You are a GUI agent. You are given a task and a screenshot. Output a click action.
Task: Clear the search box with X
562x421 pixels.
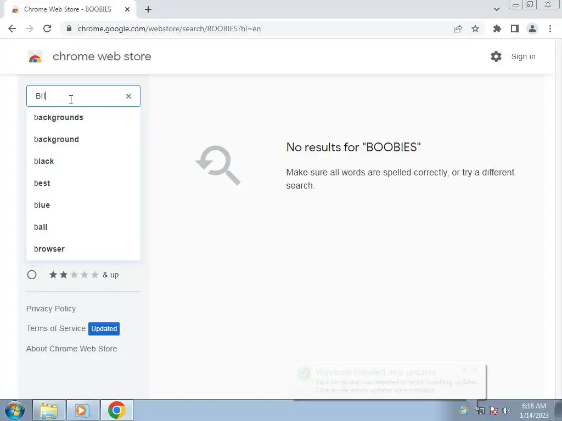(x=128, y=96)
